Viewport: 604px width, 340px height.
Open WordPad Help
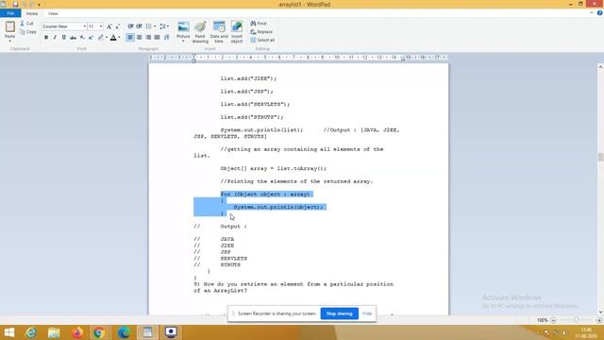coord(600,13)
